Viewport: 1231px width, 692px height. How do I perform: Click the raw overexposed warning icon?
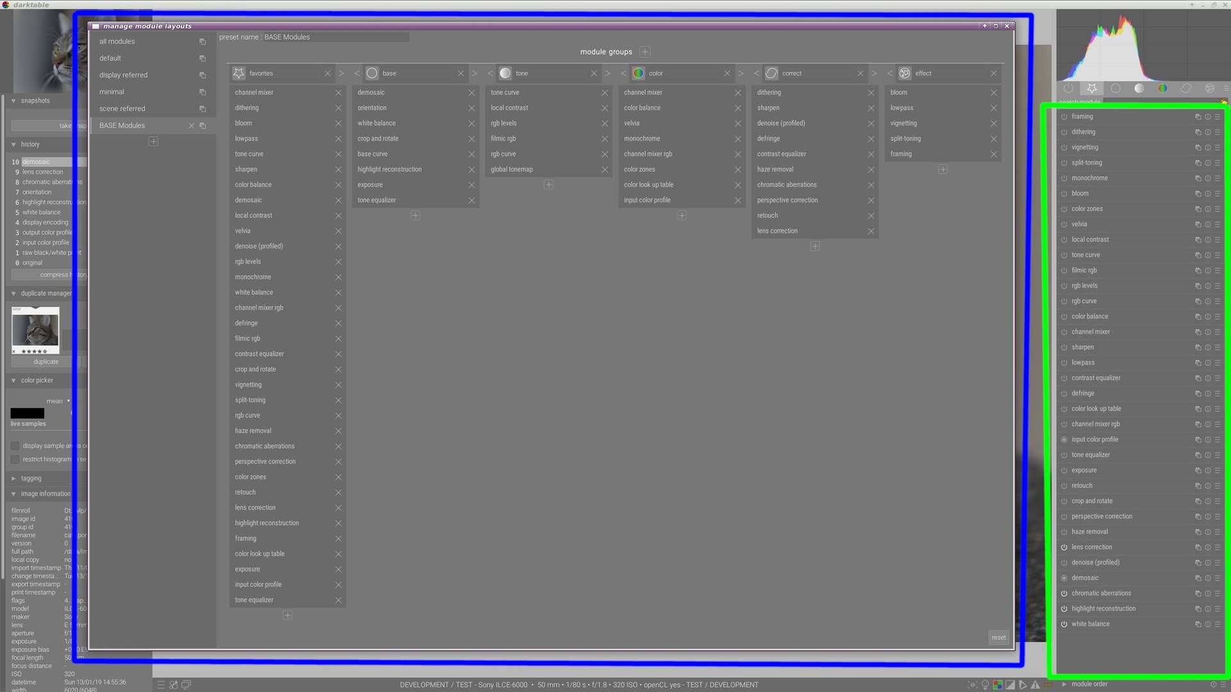tap(998, 684)
